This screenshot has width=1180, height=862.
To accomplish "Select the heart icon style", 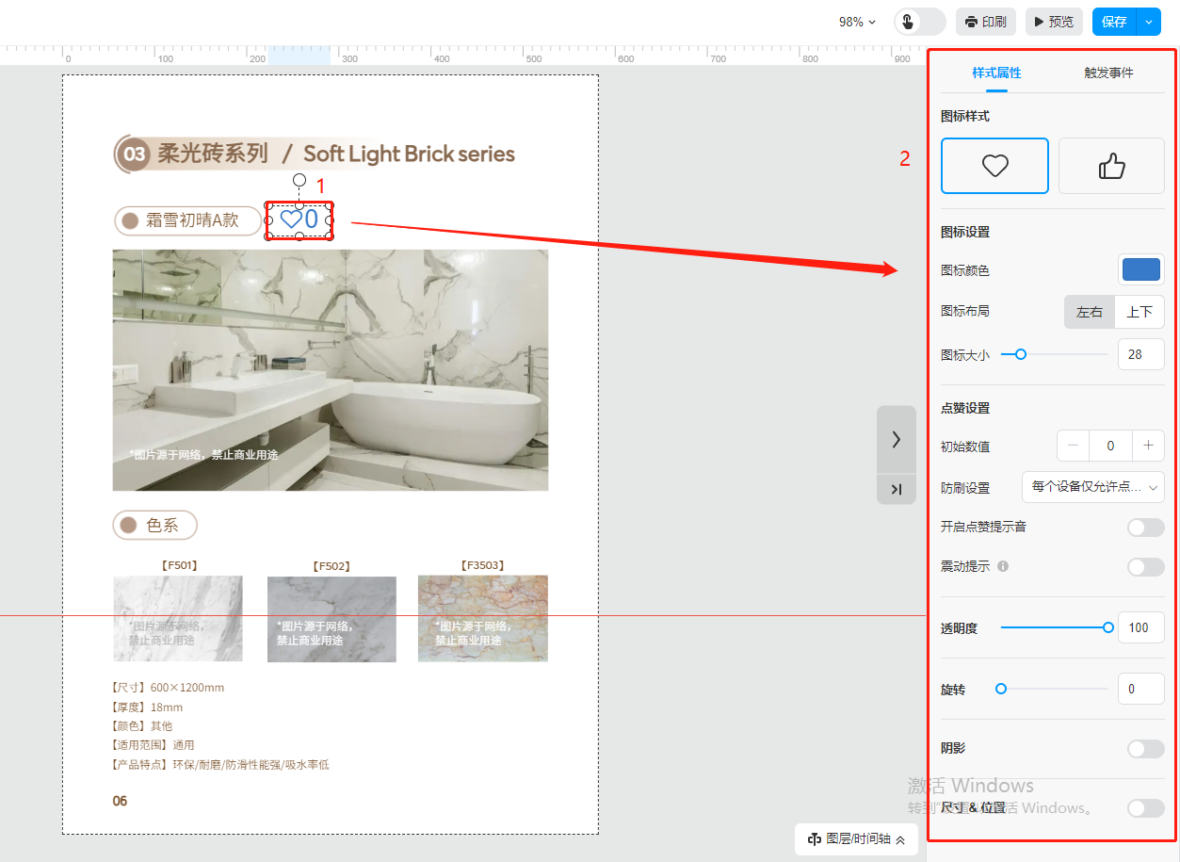I will point(994,166).
